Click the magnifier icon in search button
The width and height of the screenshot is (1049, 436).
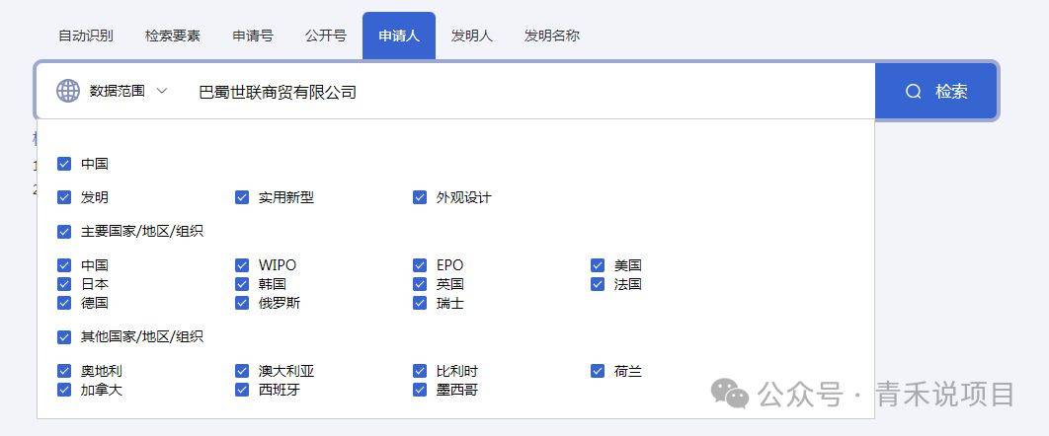point(914,92)
